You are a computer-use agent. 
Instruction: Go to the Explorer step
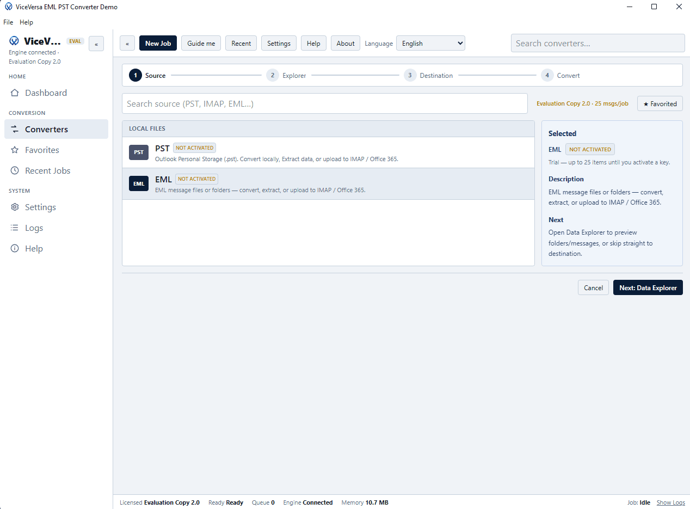click(286, 76)
